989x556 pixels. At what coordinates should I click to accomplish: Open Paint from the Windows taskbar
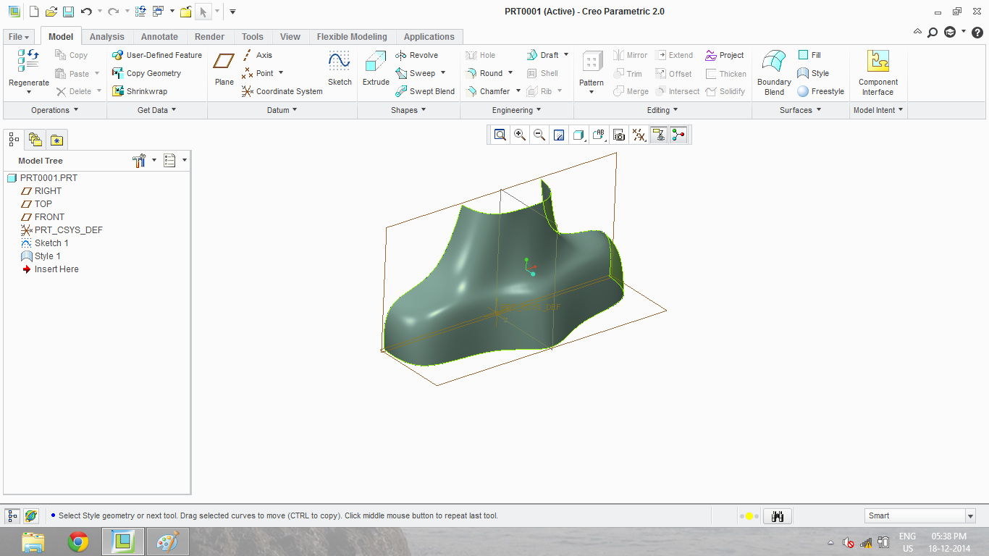tap(168, 542)
